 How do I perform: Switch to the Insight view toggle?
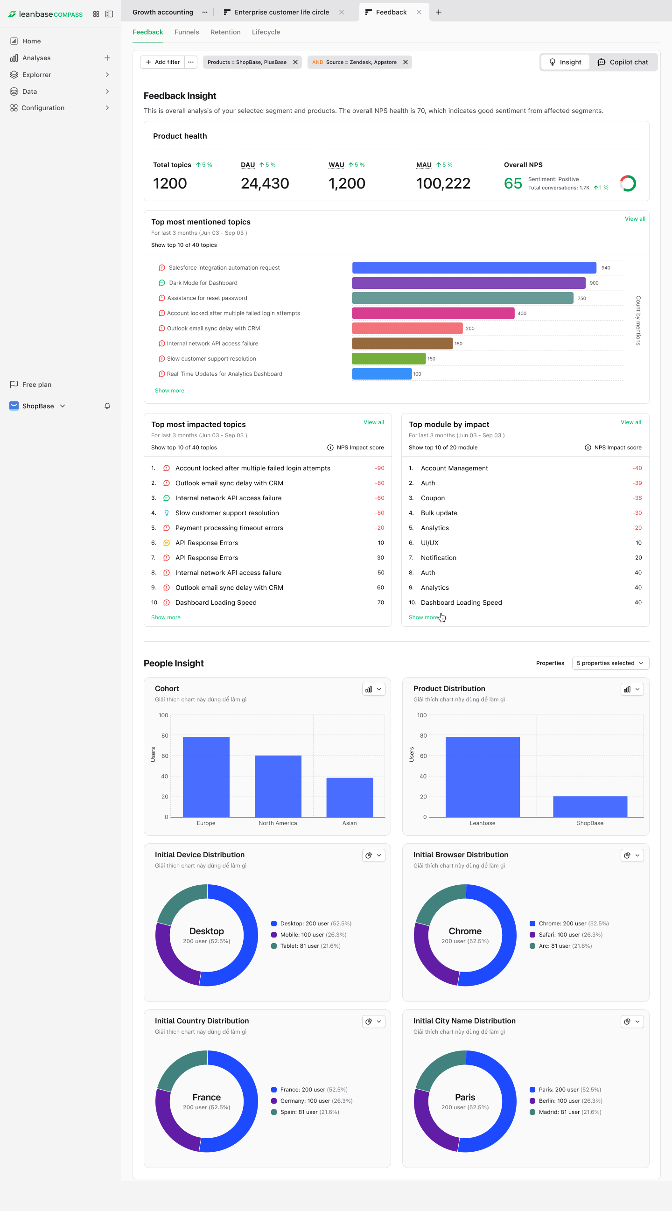point(565,62)
